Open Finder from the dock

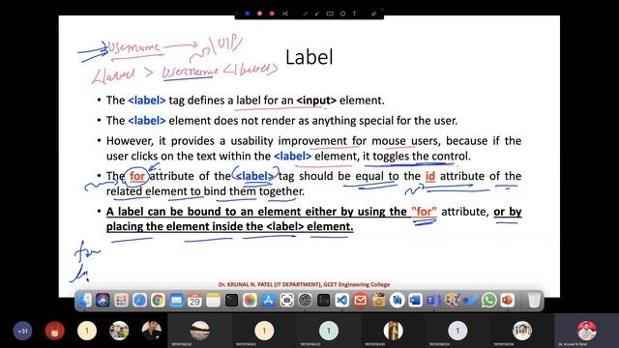tap(84, 301)
